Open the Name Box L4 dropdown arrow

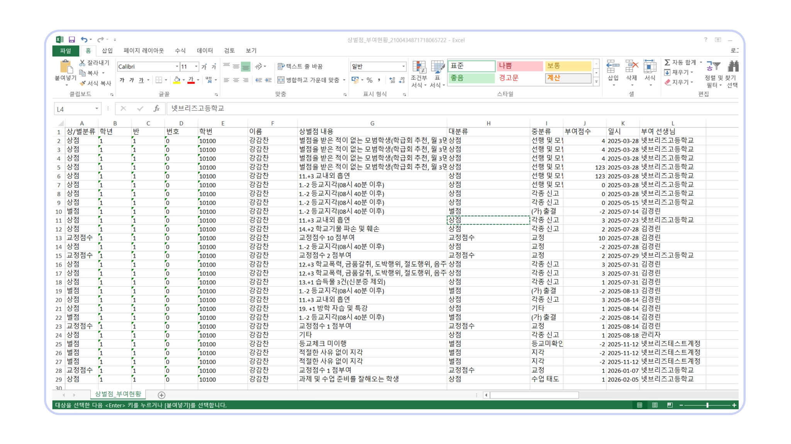click(x=97, y=109)
